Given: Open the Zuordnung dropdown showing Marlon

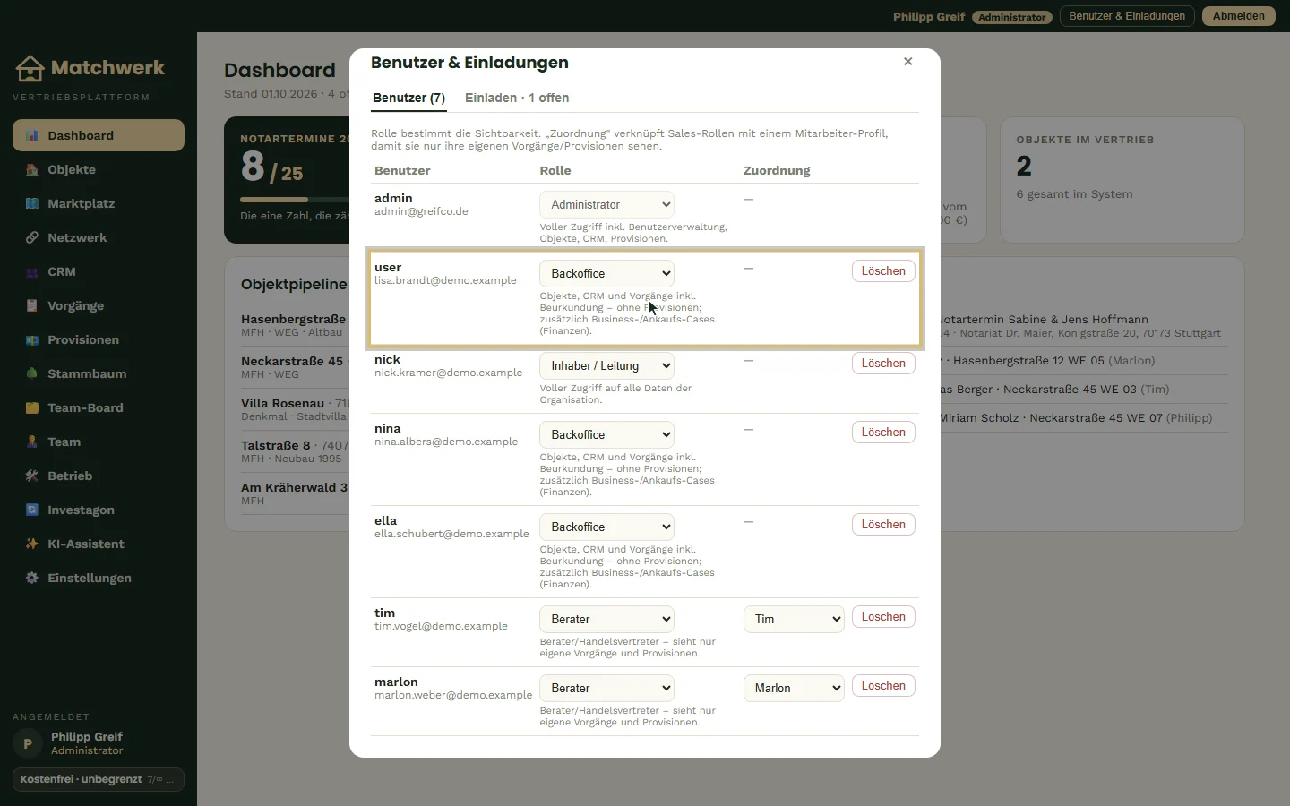Looking at the screenshot, I should 794,688.
